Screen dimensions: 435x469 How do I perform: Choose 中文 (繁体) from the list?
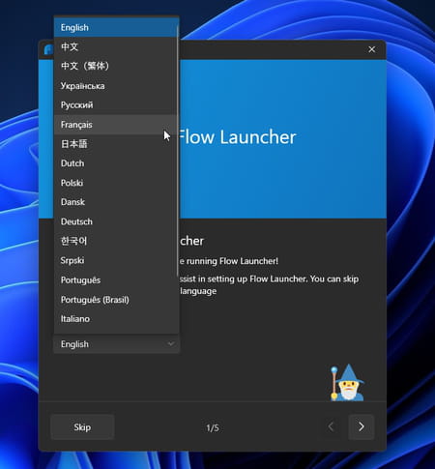click(x=115, y=66)
